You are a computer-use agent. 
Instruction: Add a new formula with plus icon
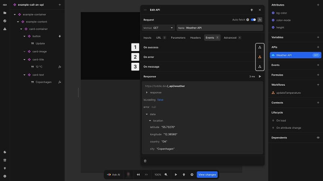point(318,75)
